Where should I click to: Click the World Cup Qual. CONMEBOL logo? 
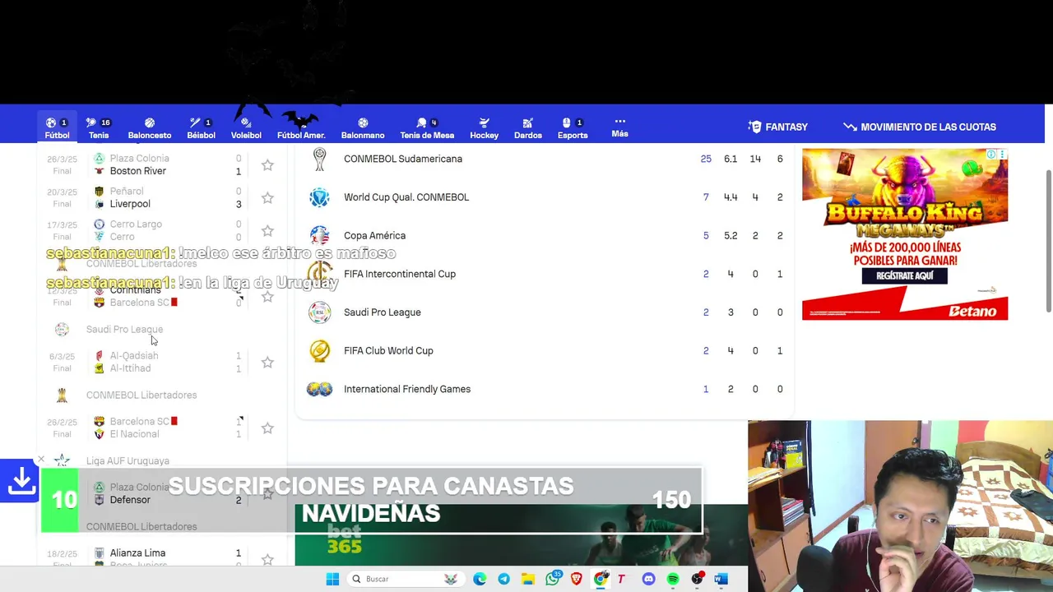click(319, 197)
